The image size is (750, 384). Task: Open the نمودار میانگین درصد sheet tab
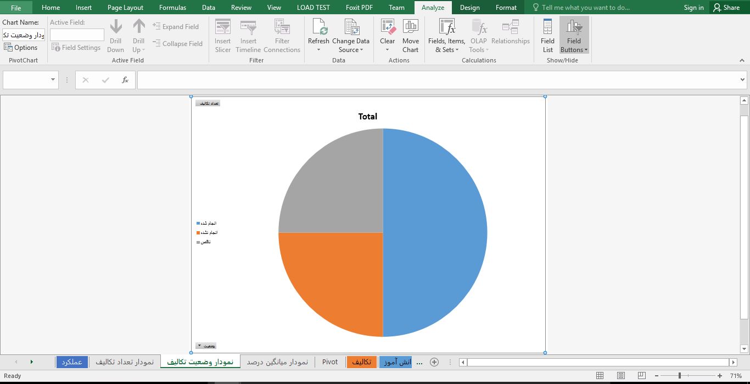pyautogui.click(x=277, y=362)
